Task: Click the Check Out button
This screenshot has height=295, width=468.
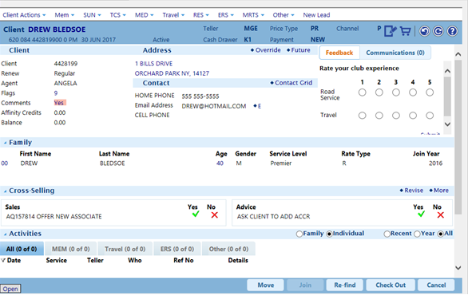Action: (x=391, y=285)
